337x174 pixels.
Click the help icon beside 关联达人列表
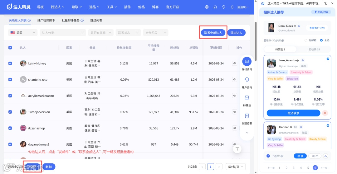29,21
